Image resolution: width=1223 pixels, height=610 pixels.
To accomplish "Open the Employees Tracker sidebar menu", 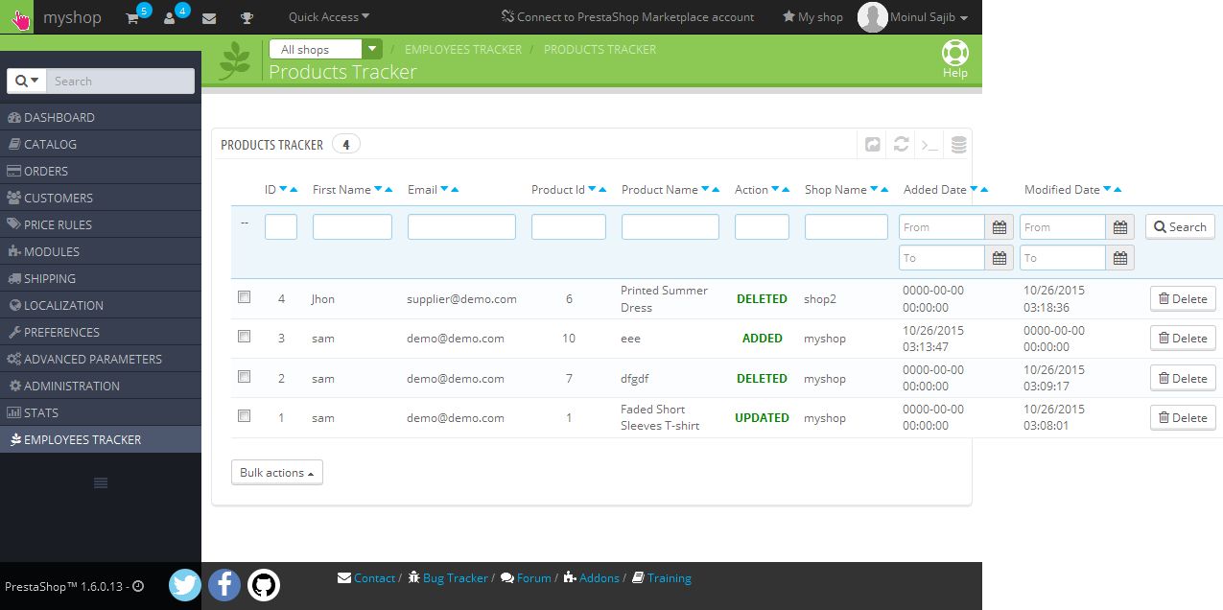I will pos(101,439).
